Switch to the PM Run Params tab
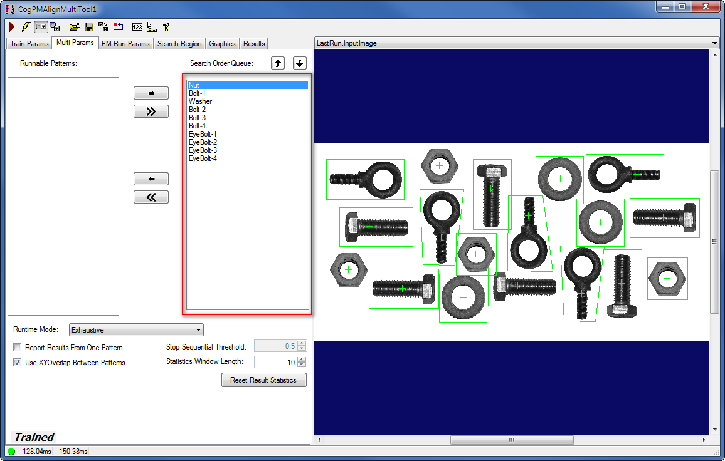The width and height of the screenshot is (725, 461). 125,44
